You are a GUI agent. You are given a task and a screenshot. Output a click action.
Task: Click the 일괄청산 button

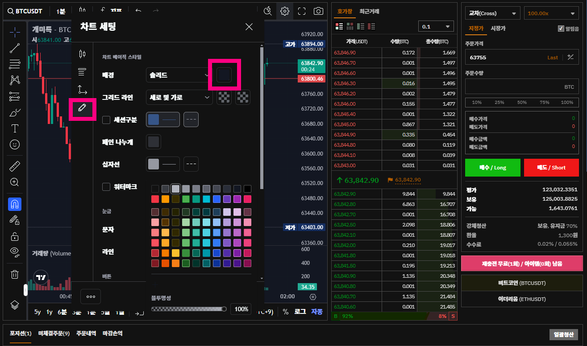pyautogui.click(x=564, y=334)
